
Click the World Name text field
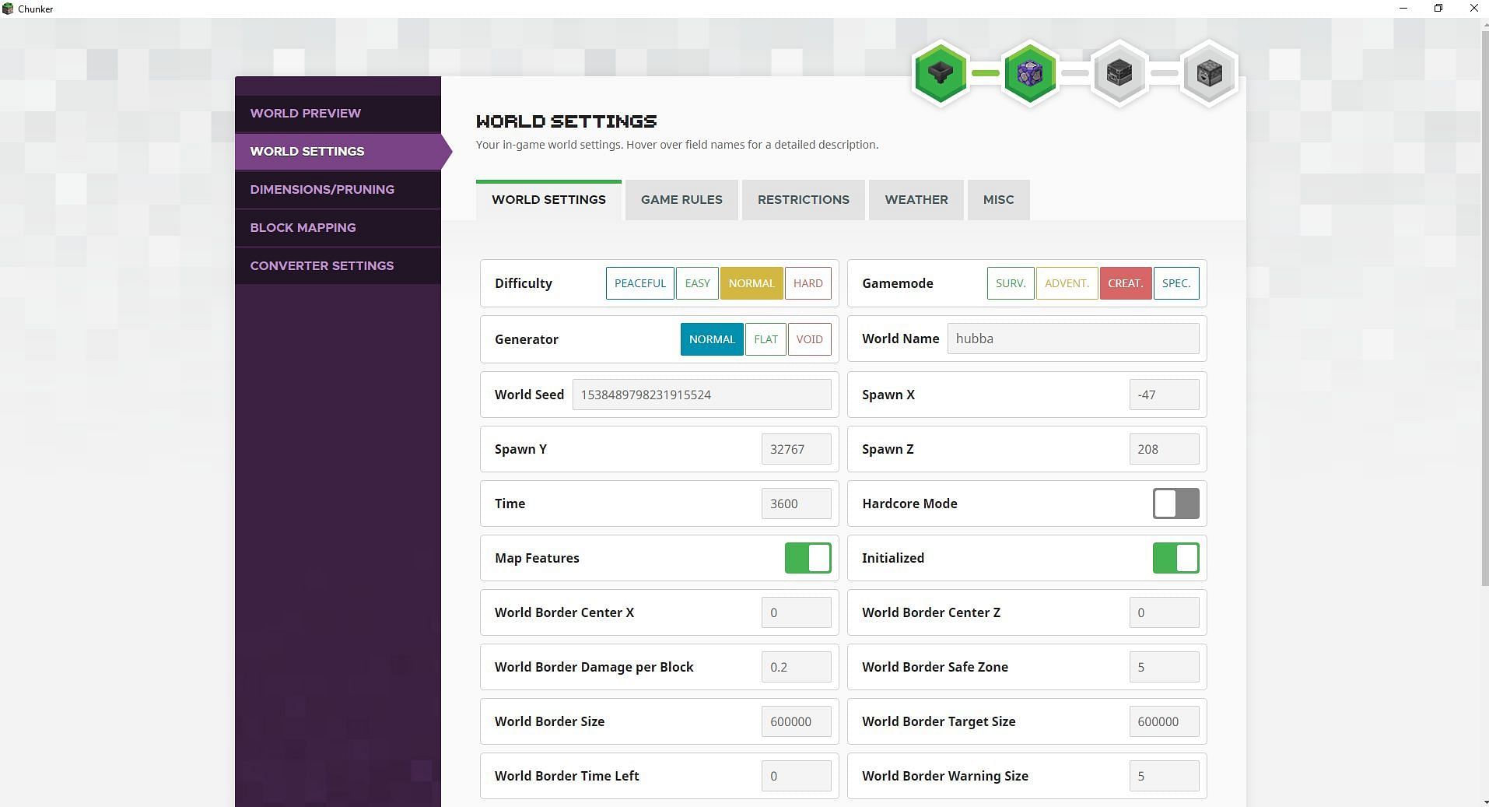point(1073,339)
